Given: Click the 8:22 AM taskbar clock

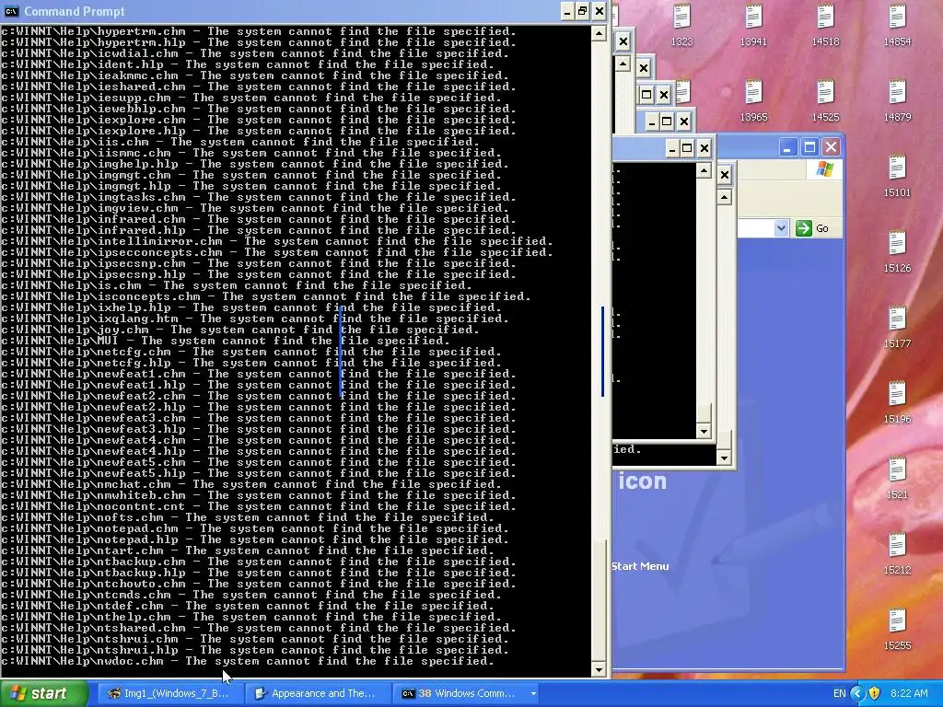Looking at the screenshot, I should coord(909,693).
